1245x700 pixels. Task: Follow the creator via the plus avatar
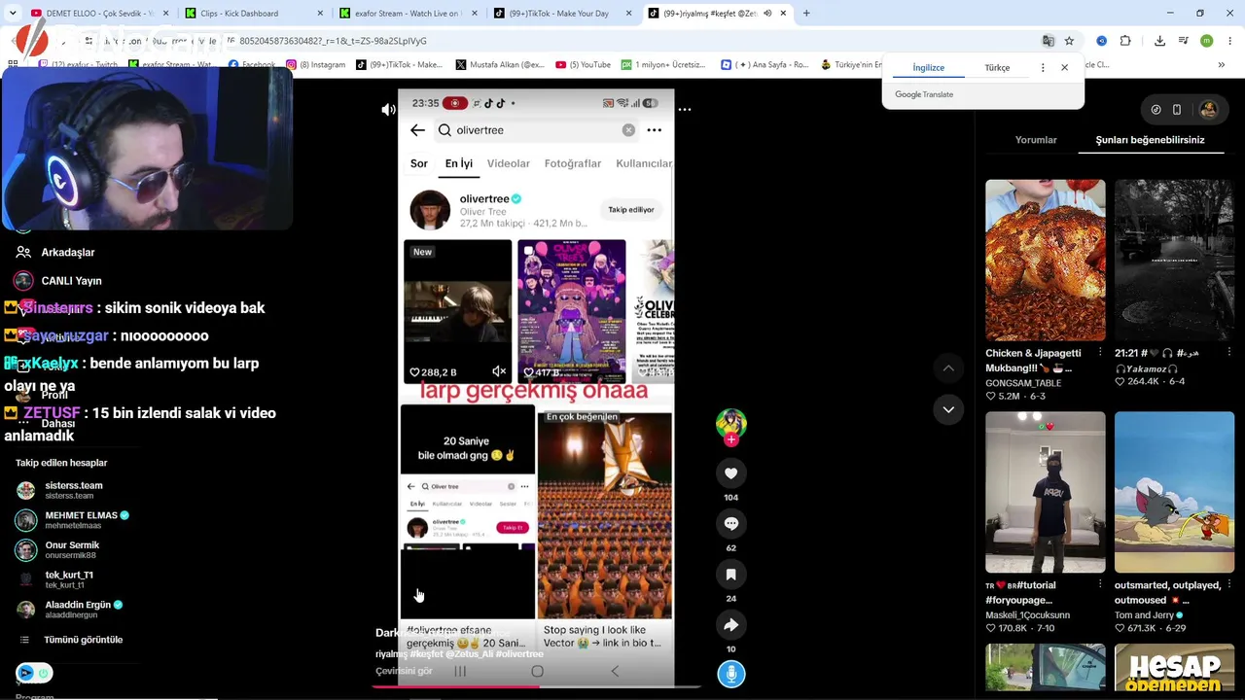pyautogui.click(x=731, y=439)
